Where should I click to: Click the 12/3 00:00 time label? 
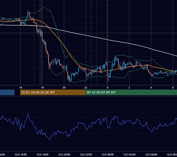[108, 154]
